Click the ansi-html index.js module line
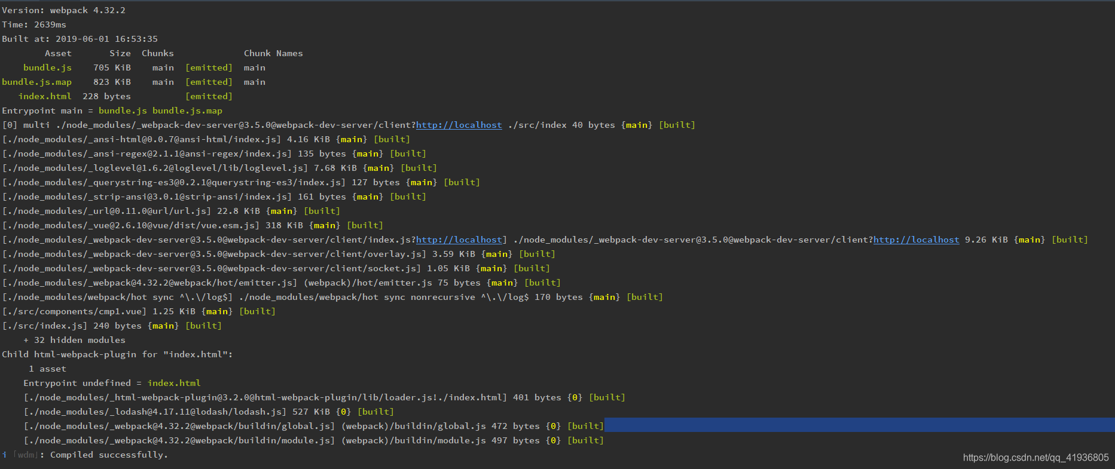 [206, 139]
